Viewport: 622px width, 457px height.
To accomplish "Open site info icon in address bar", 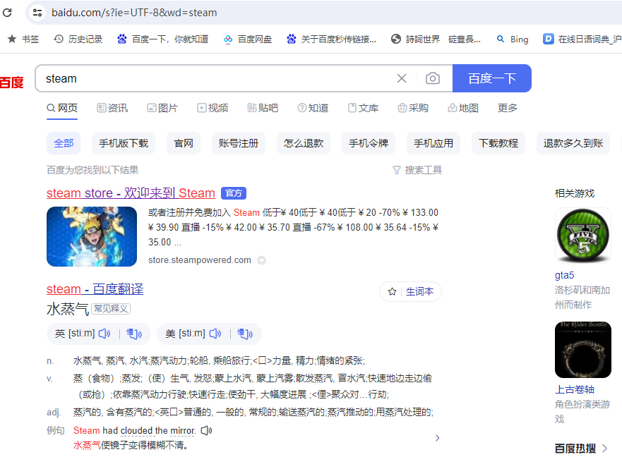I will 37,13.
